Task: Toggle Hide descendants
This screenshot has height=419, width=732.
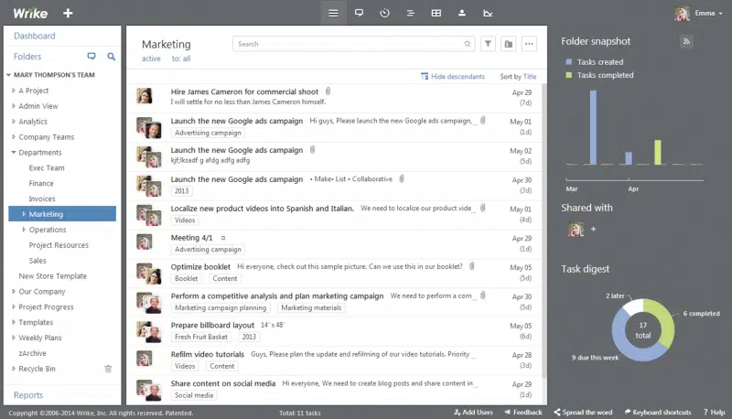Action: tap(453, 77)
